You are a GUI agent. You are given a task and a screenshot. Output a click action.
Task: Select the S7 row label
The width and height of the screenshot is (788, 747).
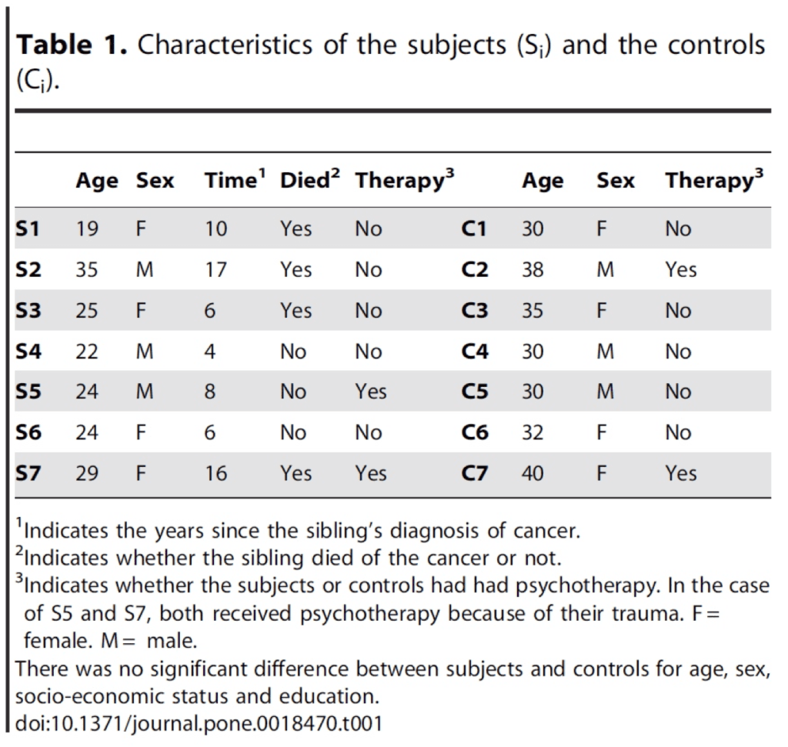pos(28,473)
